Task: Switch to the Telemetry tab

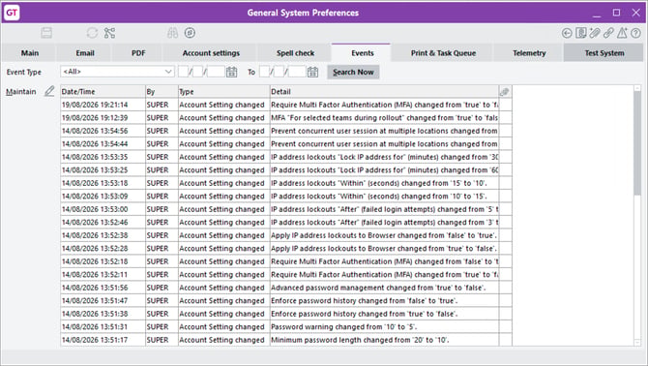Action: [x=529, y=53]
